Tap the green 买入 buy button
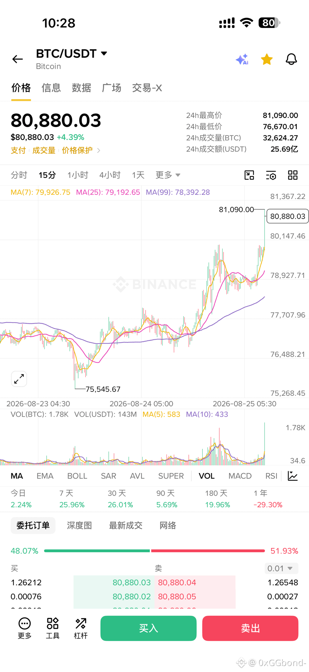 point(149,628)
